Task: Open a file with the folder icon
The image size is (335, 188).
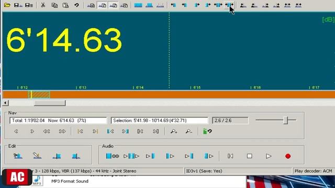Action: (7, 5)
